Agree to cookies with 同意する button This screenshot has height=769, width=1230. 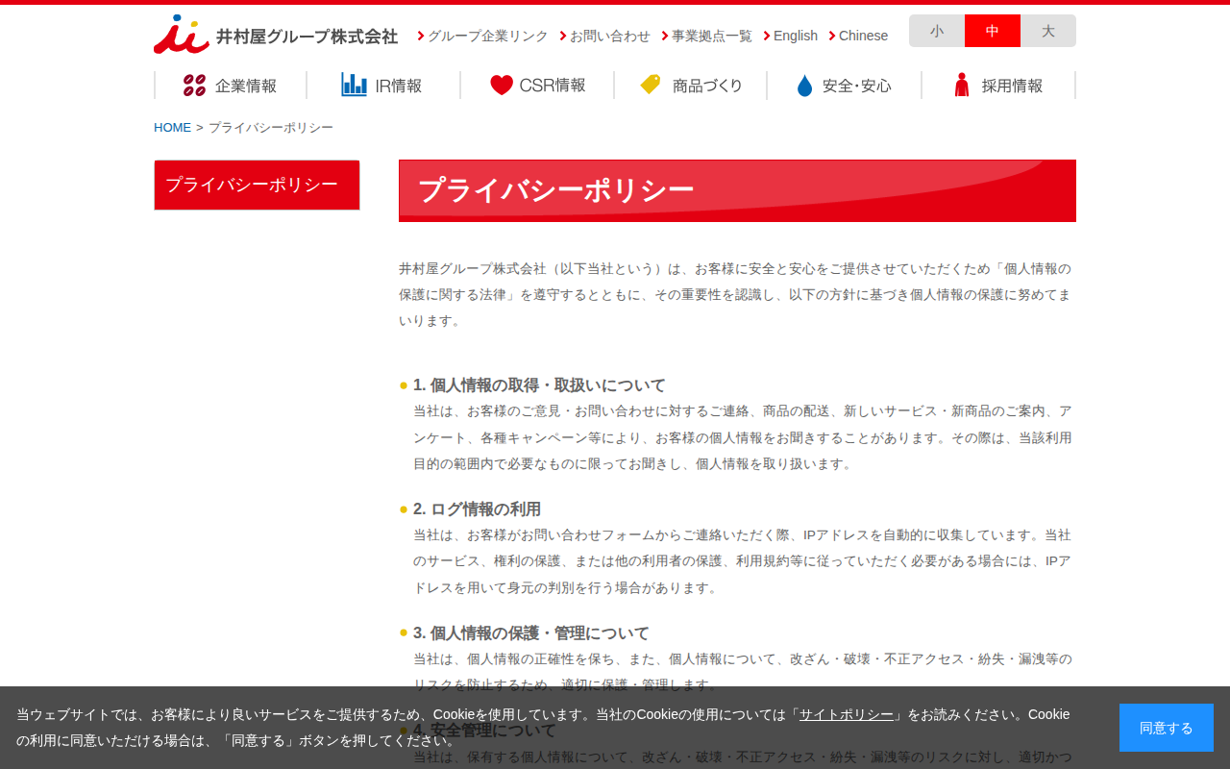click(x=1167, y=728)
